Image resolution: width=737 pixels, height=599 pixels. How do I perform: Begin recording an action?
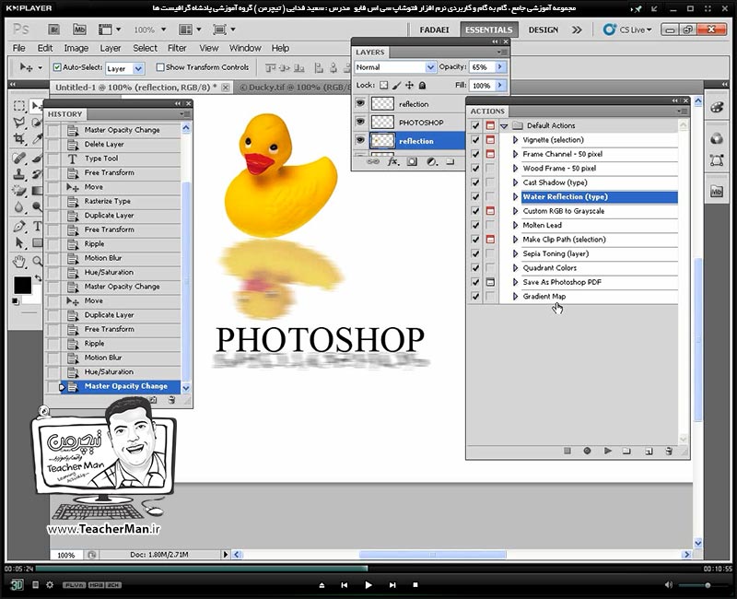coord(587,451)
